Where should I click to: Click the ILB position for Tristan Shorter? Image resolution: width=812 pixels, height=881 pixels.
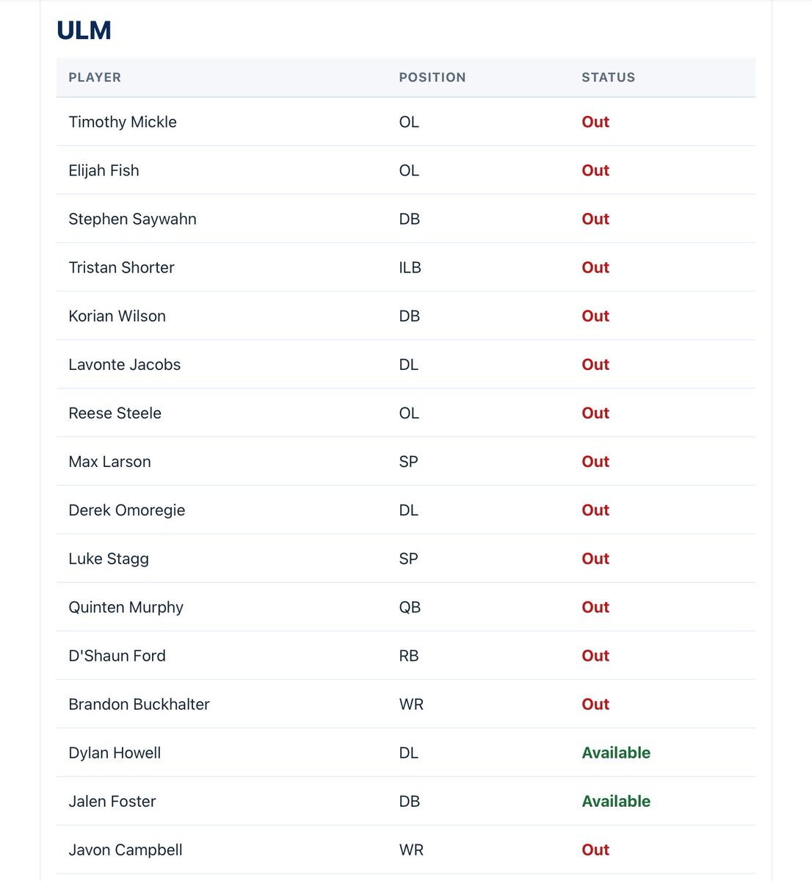tap(410, 267)
